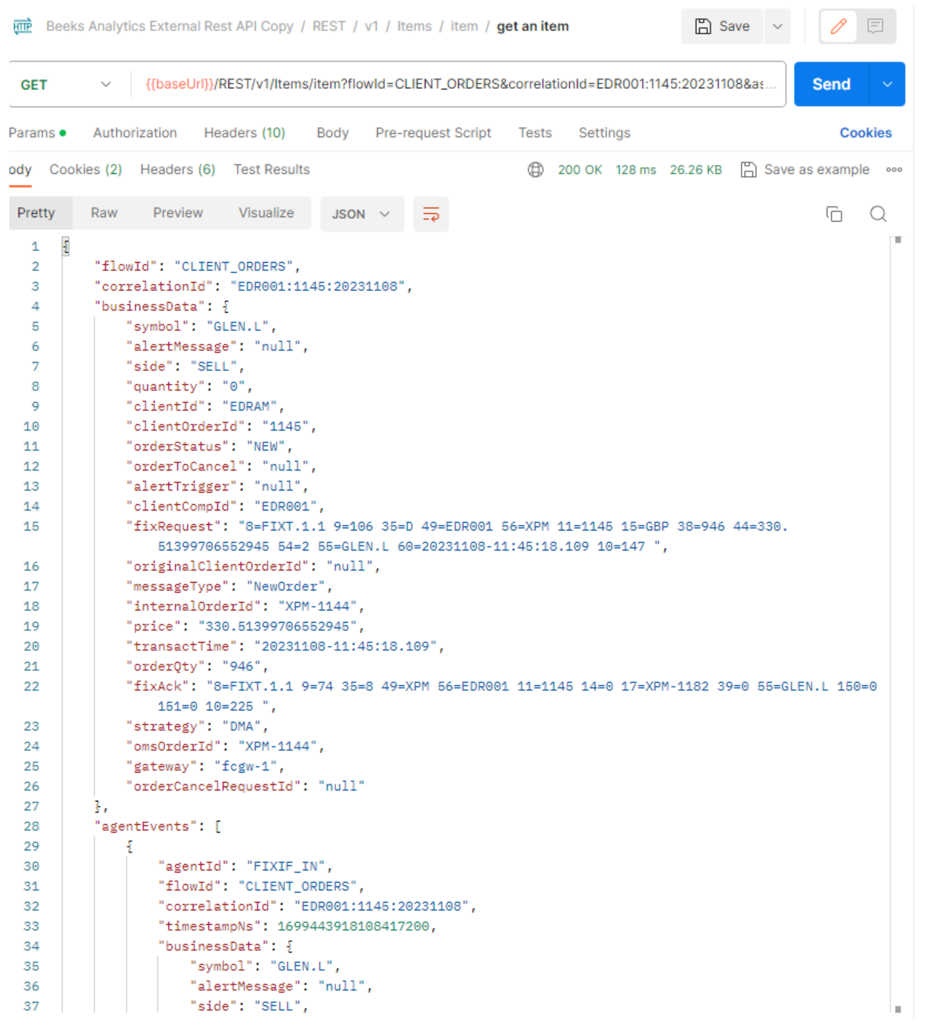
Task: Switch to response Cookies (2) tab
Action: 85,169
